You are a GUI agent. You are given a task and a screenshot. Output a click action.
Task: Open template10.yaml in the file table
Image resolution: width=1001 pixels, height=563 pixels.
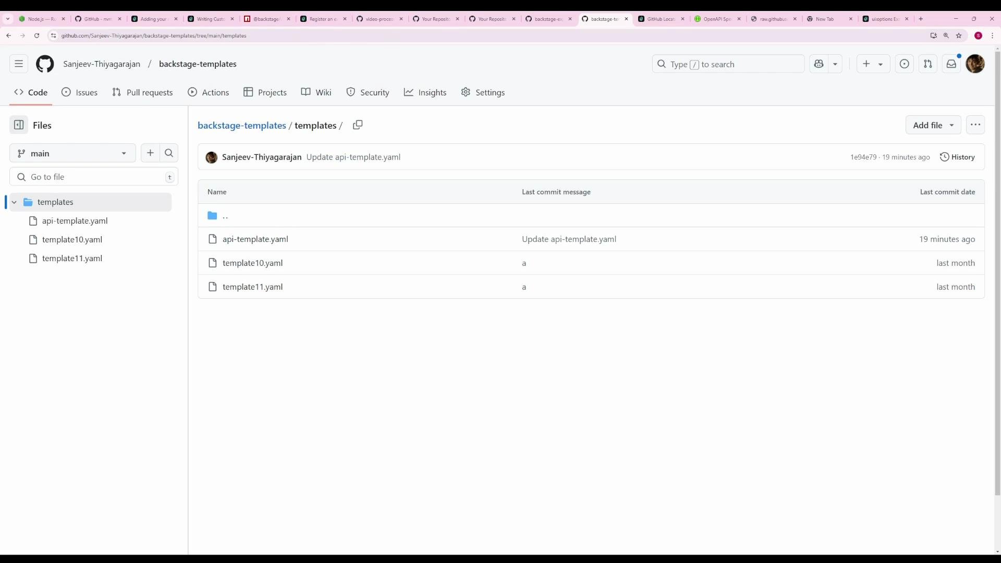click(252, 263)
